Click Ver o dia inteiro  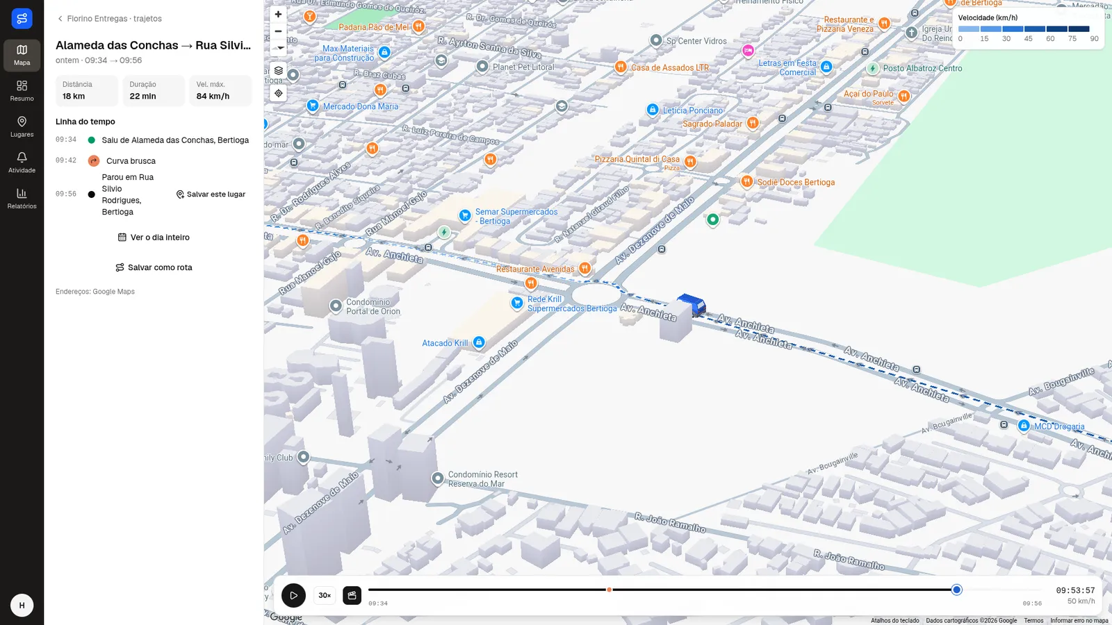point(154,237)
